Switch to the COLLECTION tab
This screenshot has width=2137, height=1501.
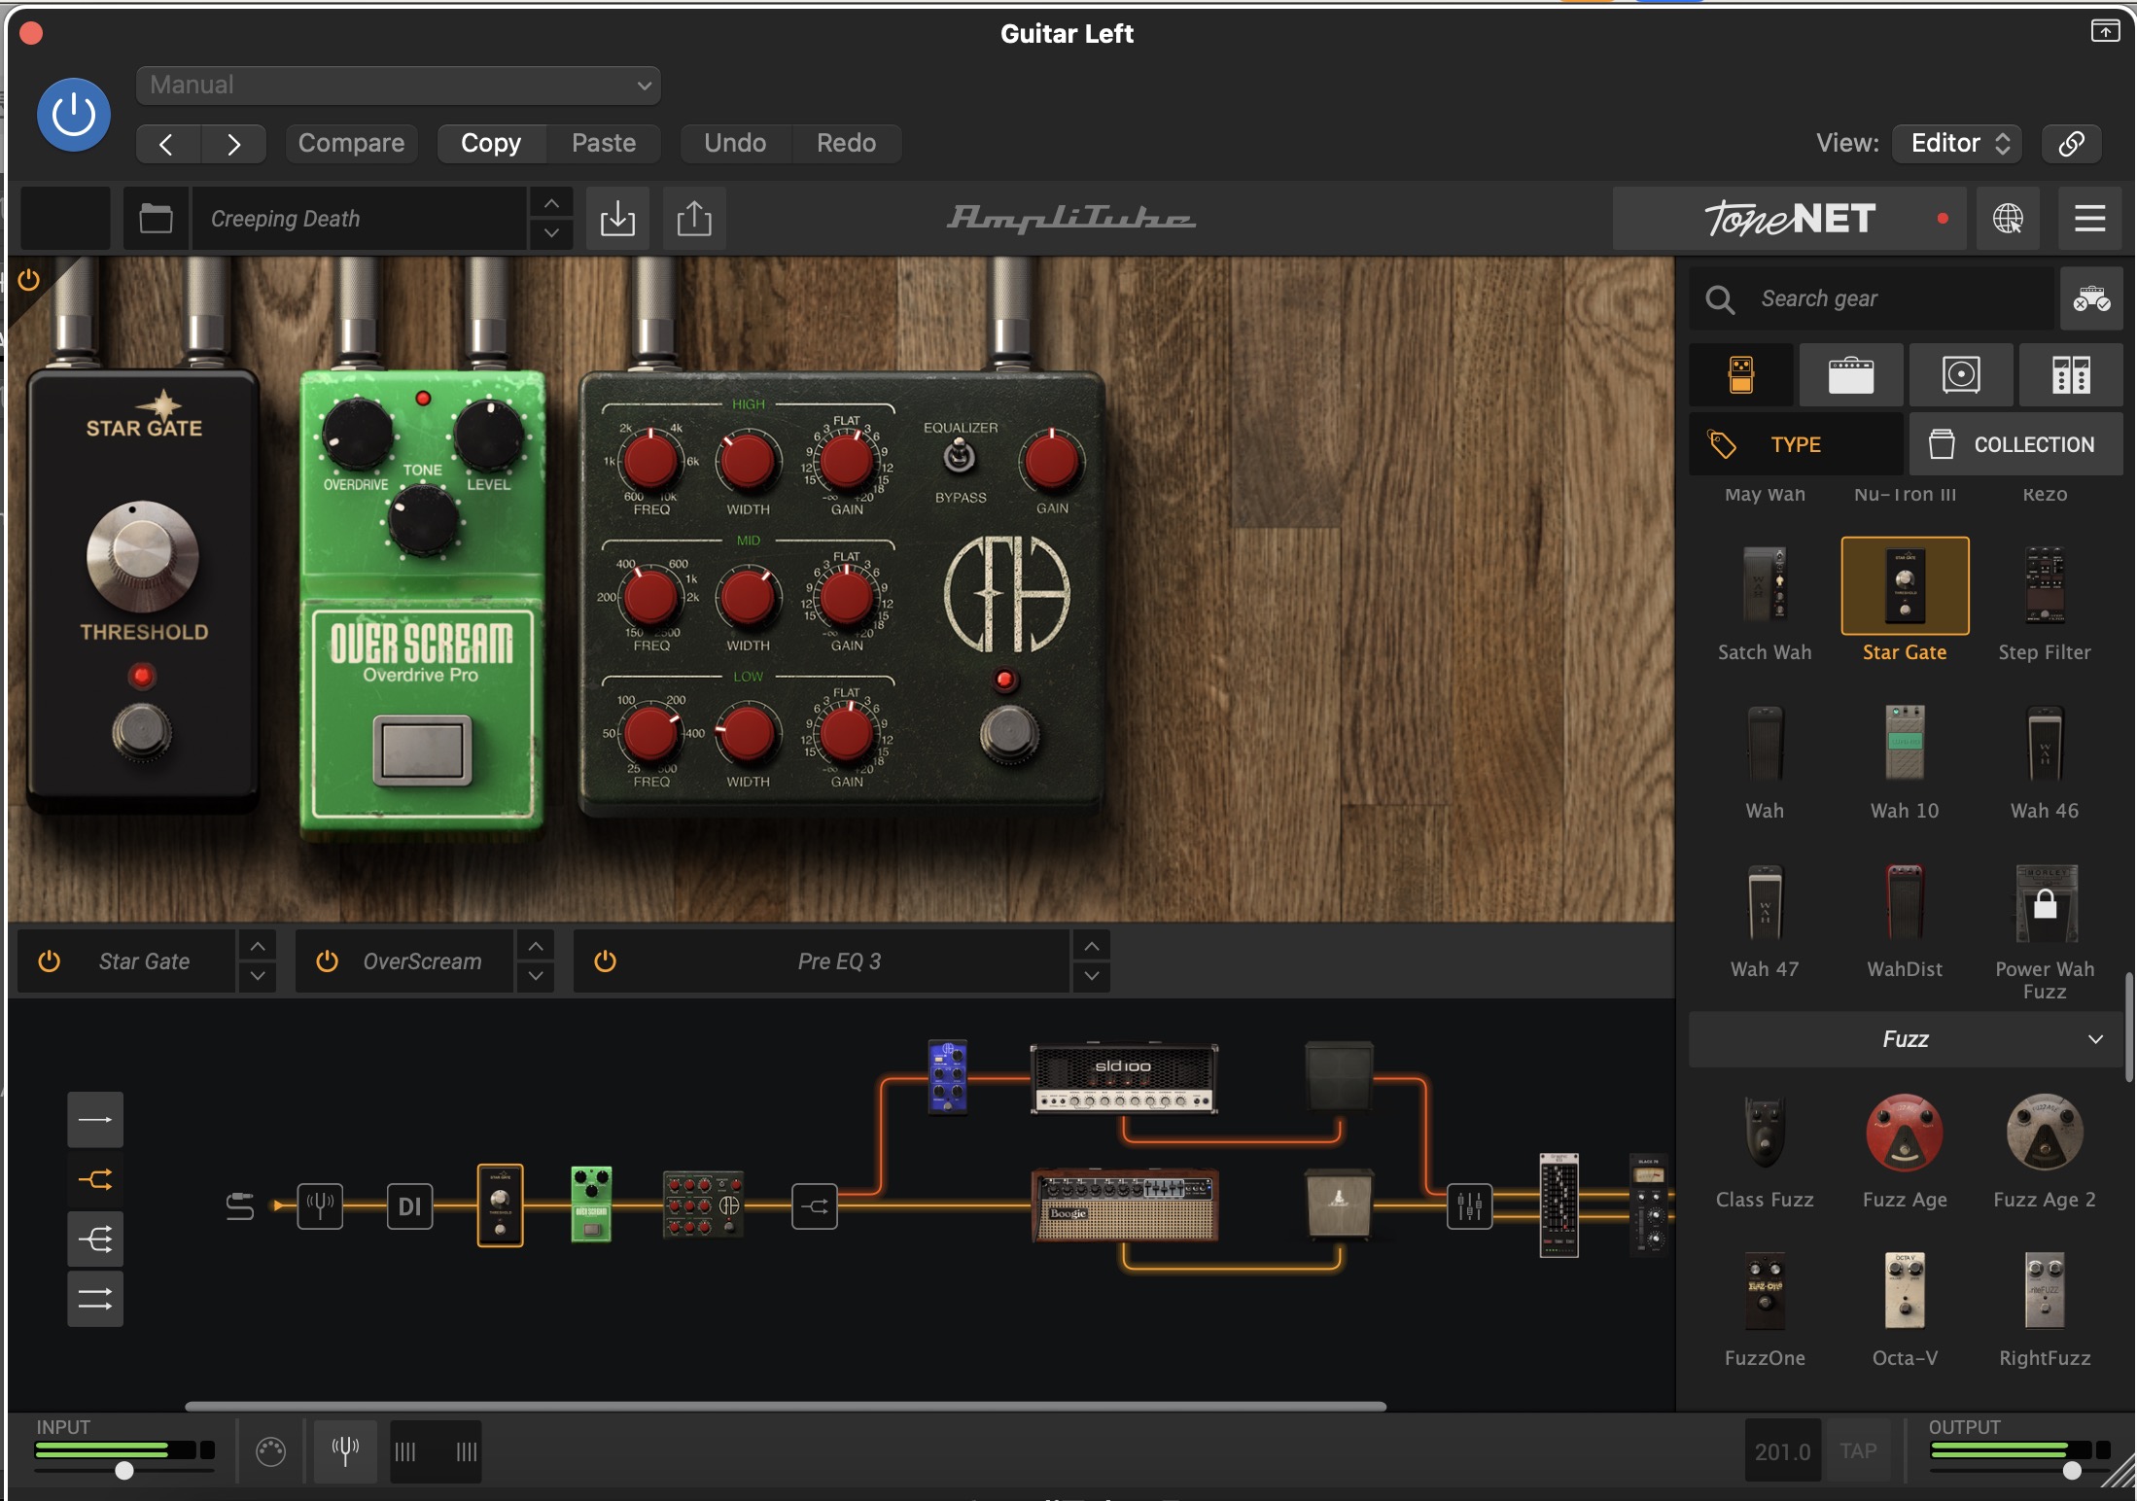pos(2016,444)
